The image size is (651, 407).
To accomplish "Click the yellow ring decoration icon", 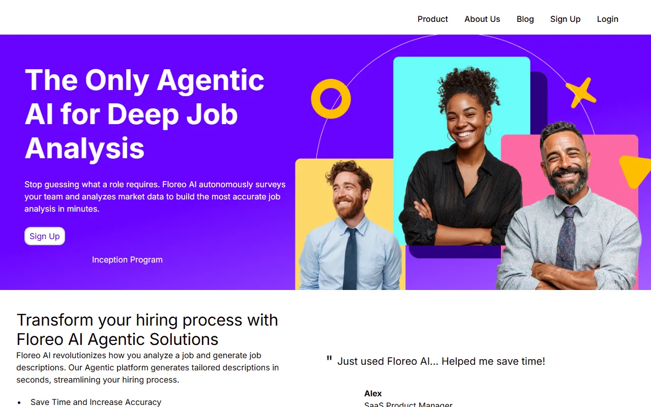I will coord(331,99).
